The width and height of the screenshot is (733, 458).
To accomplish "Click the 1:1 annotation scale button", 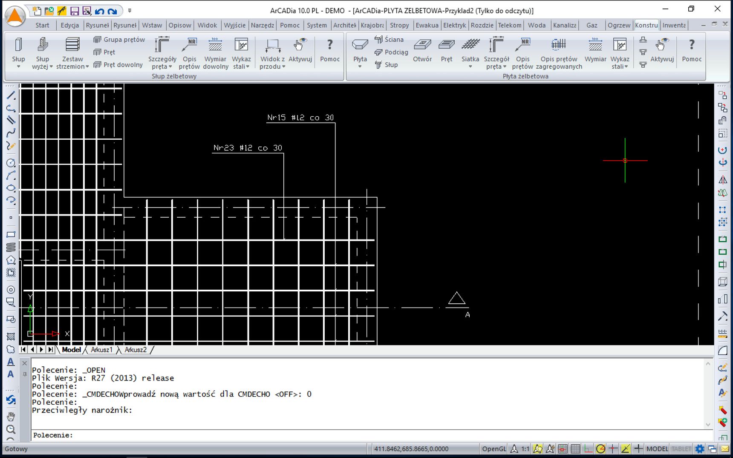I will click(525, 449).
